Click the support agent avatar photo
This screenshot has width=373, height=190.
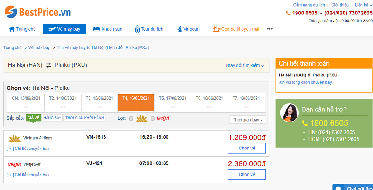click(289, 113)
